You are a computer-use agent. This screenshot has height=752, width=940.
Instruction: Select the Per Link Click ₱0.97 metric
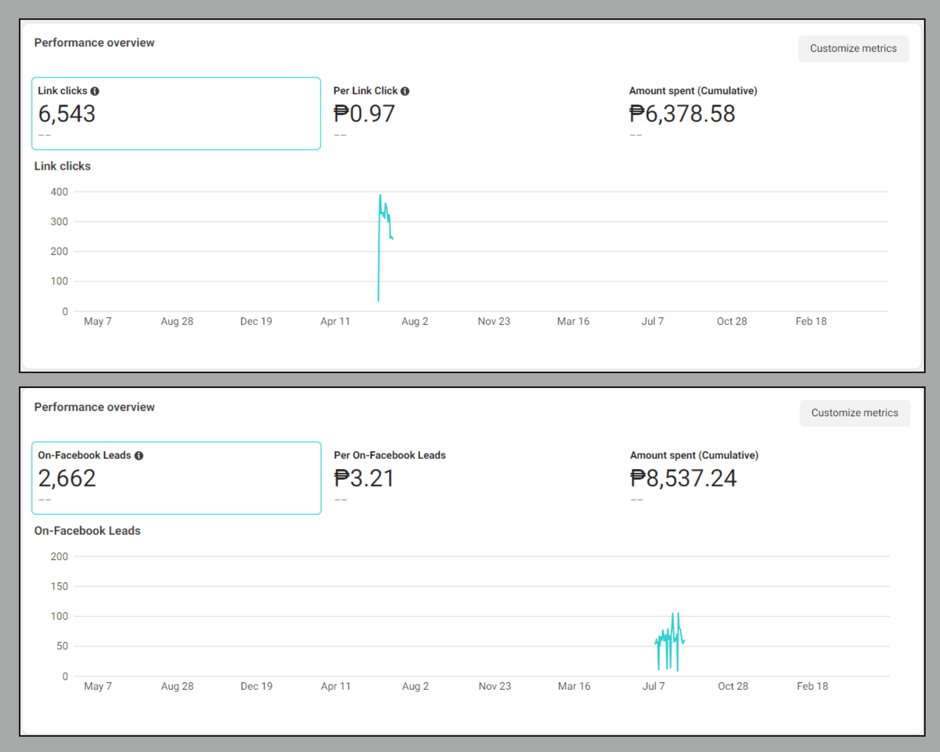[x=364, y=113]
